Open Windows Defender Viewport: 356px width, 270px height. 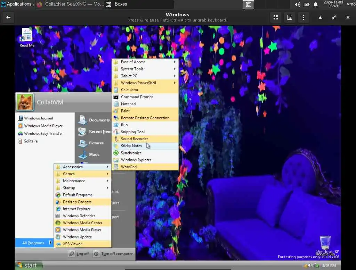tap(83, 216)
